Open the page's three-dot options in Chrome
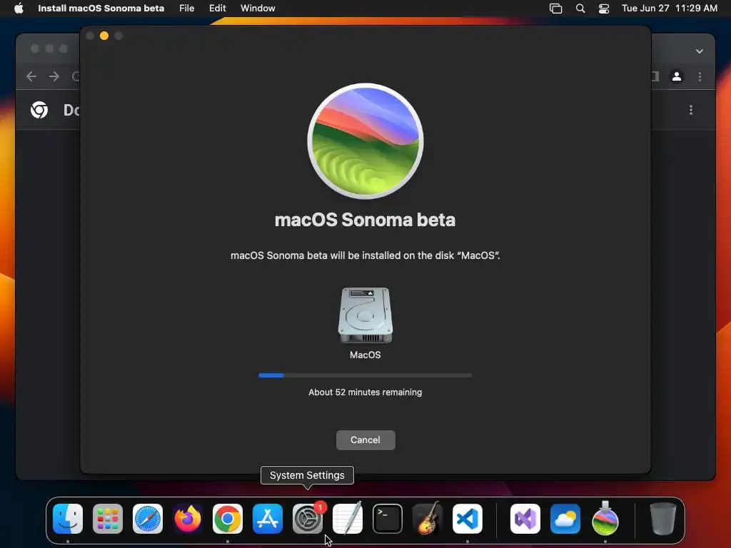 (691, 110)
